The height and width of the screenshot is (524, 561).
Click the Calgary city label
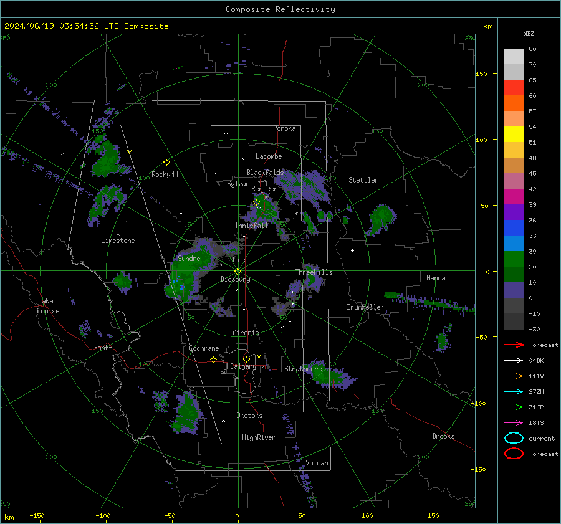tap(243, 366)
